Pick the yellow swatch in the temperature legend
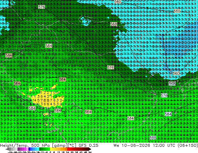Image resolution: width=198 pixels, height=153 pixels. [x=51, y=149]
